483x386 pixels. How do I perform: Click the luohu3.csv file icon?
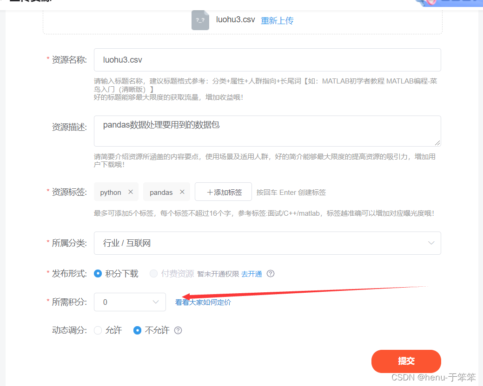pos(200,20)
